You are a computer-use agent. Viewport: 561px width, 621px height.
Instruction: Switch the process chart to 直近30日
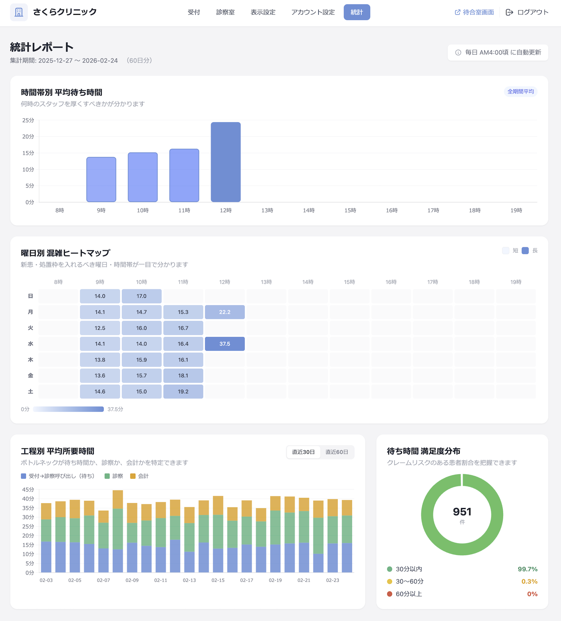tap(303, 452)
